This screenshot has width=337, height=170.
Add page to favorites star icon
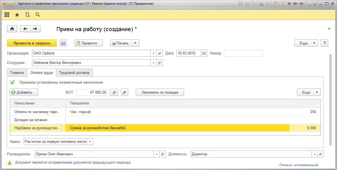261,4
